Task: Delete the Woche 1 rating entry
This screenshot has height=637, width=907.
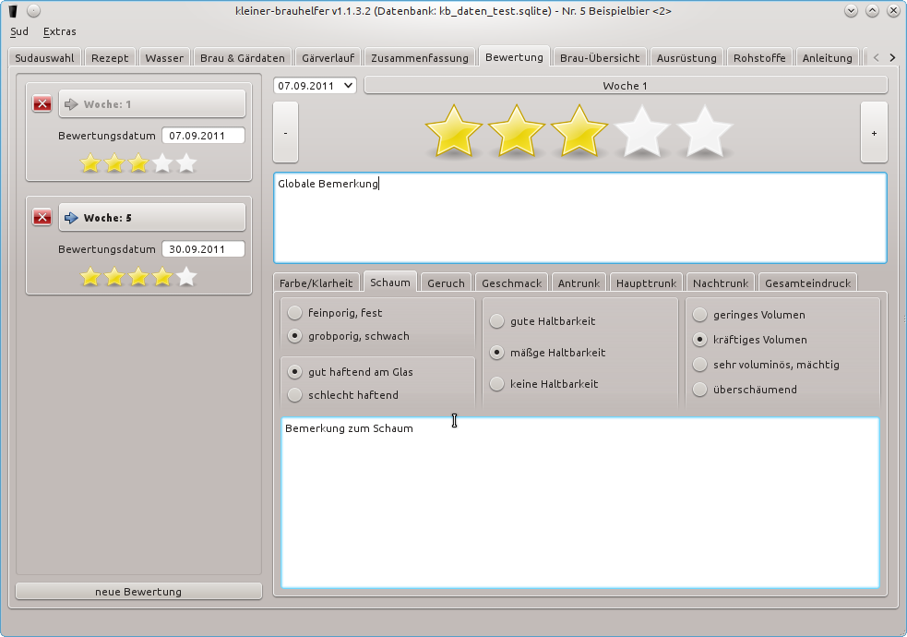Action: point(42,104)
